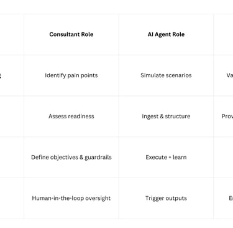Click the Ingest & structure cell
Viewport: 233px width, 228px height.
[166, 116]
